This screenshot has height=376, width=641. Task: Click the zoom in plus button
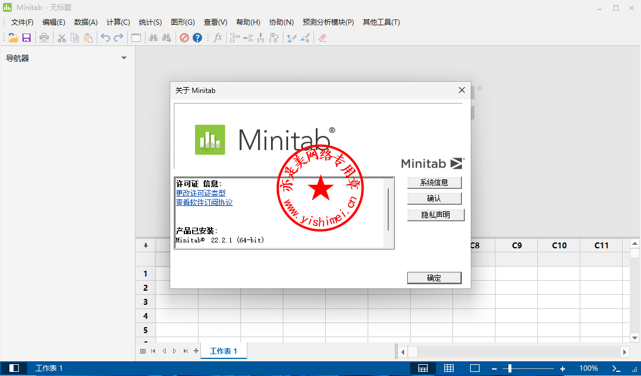[563, 368]
